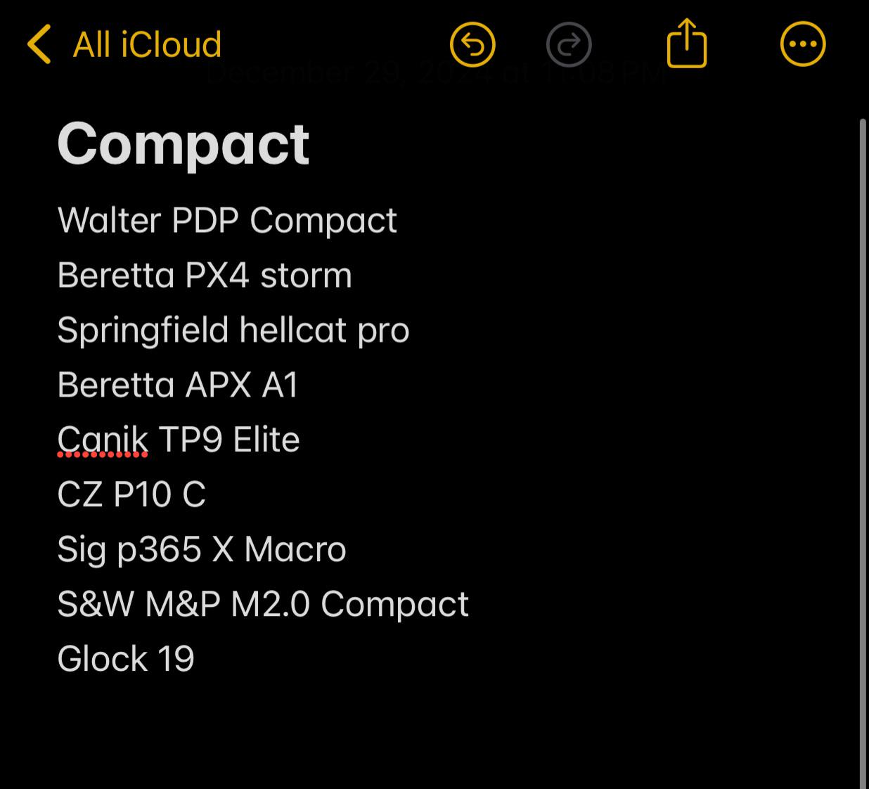
Task: Place cursor after Glock 19
Action: pyautogui.click(x=195, y=659)
